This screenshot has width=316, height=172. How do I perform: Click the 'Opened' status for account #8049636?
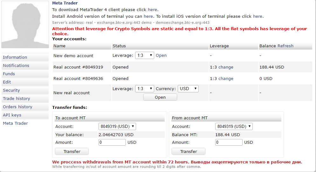click(120, 79)
